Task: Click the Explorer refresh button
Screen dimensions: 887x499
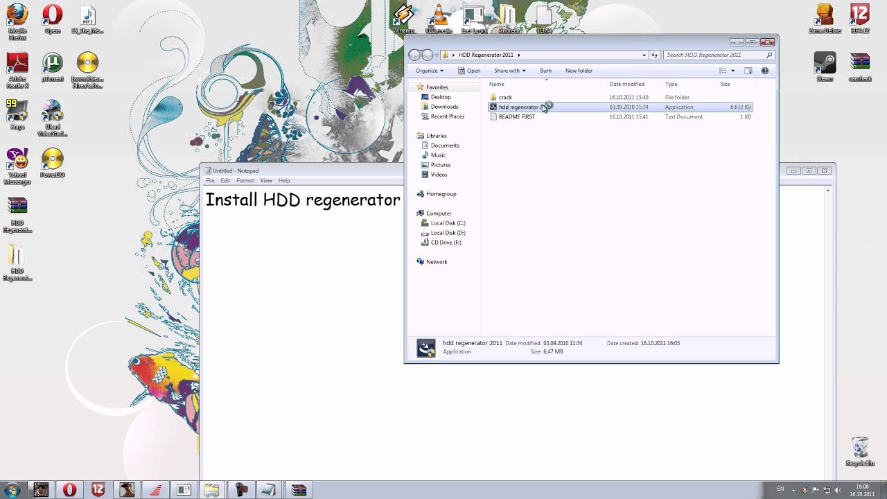Action: click(x=654, y=55)
